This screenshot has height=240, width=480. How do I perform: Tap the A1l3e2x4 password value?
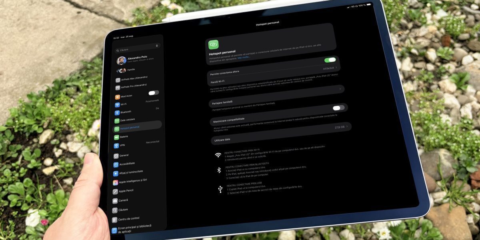(328, 68)
